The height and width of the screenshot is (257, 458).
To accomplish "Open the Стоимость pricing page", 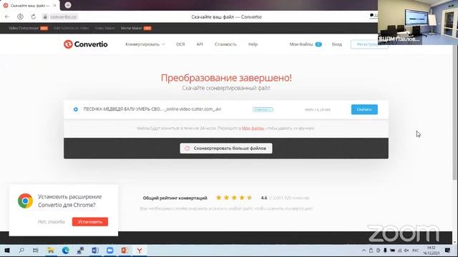I will [x=225, y=44].
